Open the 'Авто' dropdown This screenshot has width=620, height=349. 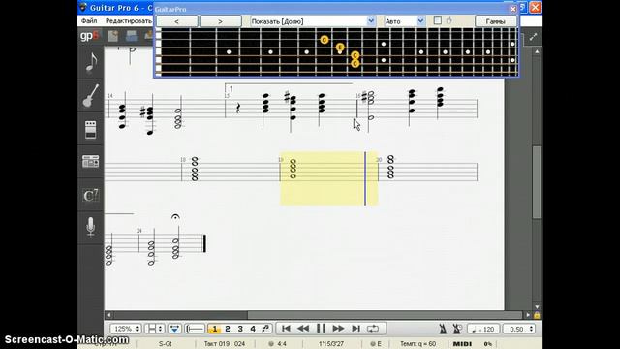[x=405, y=21]
